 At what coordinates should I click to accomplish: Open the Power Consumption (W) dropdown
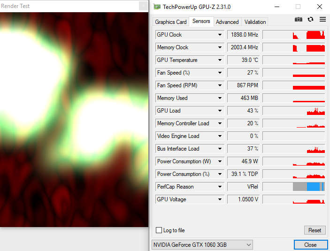(x=220, y=161)
